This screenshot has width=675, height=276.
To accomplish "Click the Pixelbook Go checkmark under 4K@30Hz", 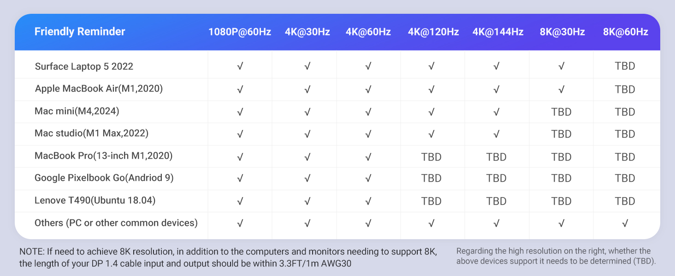I will click(x=307, y=178).
